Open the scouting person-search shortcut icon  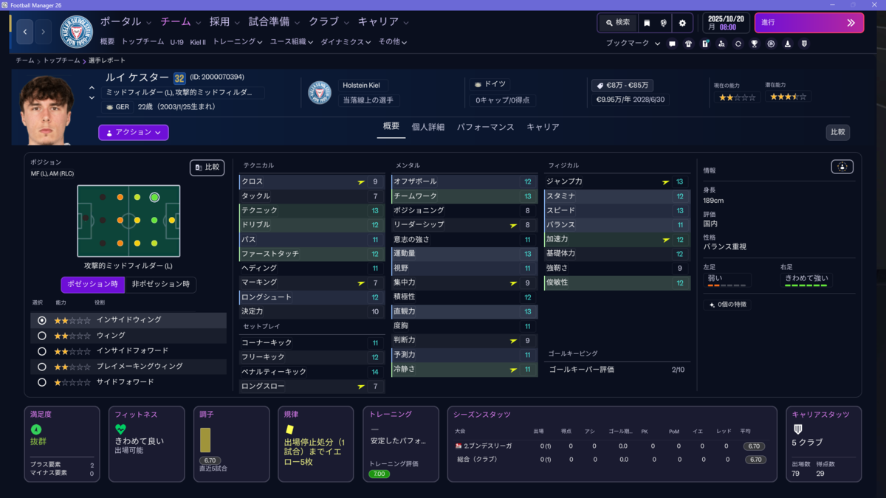point(721,44)
